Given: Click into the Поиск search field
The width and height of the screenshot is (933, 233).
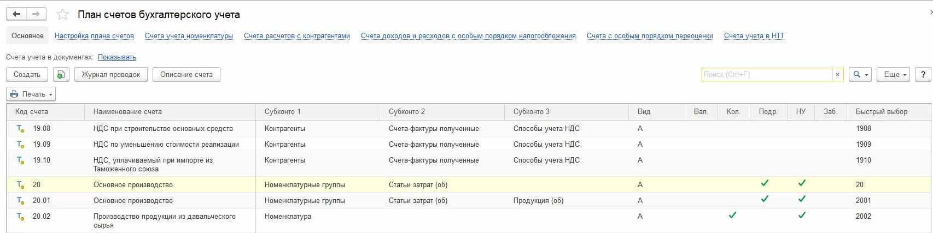Looking at the screenshot, I should (766, 75).
